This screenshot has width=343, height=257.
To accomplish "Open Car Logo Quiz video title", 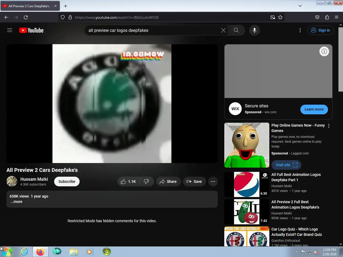I will 297,232.
